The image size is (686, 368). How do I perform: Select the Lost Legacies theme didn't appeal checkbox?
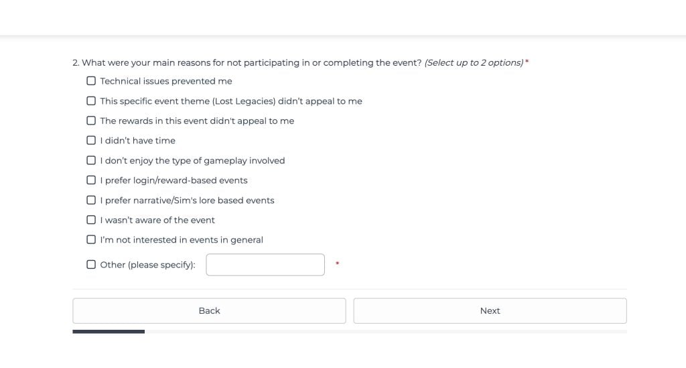91,101
